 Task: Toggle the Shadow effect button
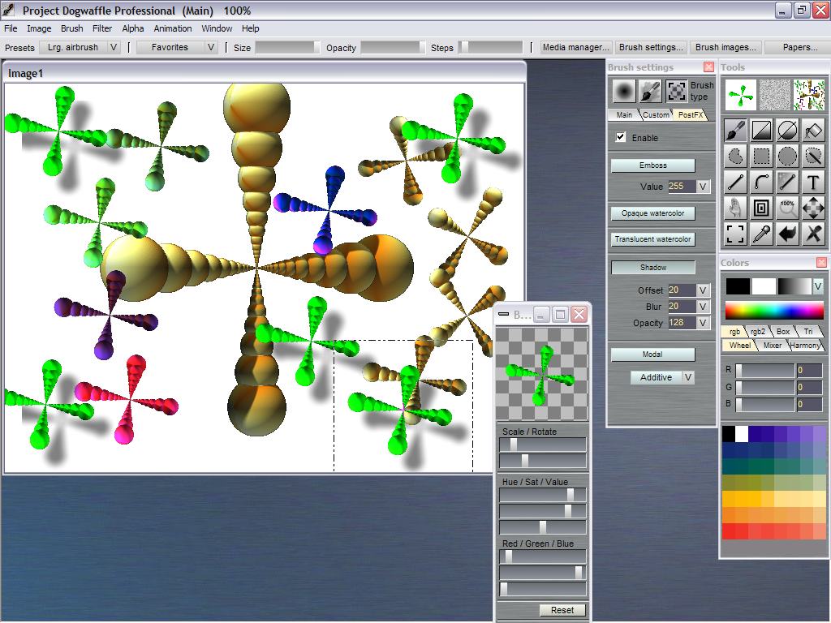pos(652,267)
